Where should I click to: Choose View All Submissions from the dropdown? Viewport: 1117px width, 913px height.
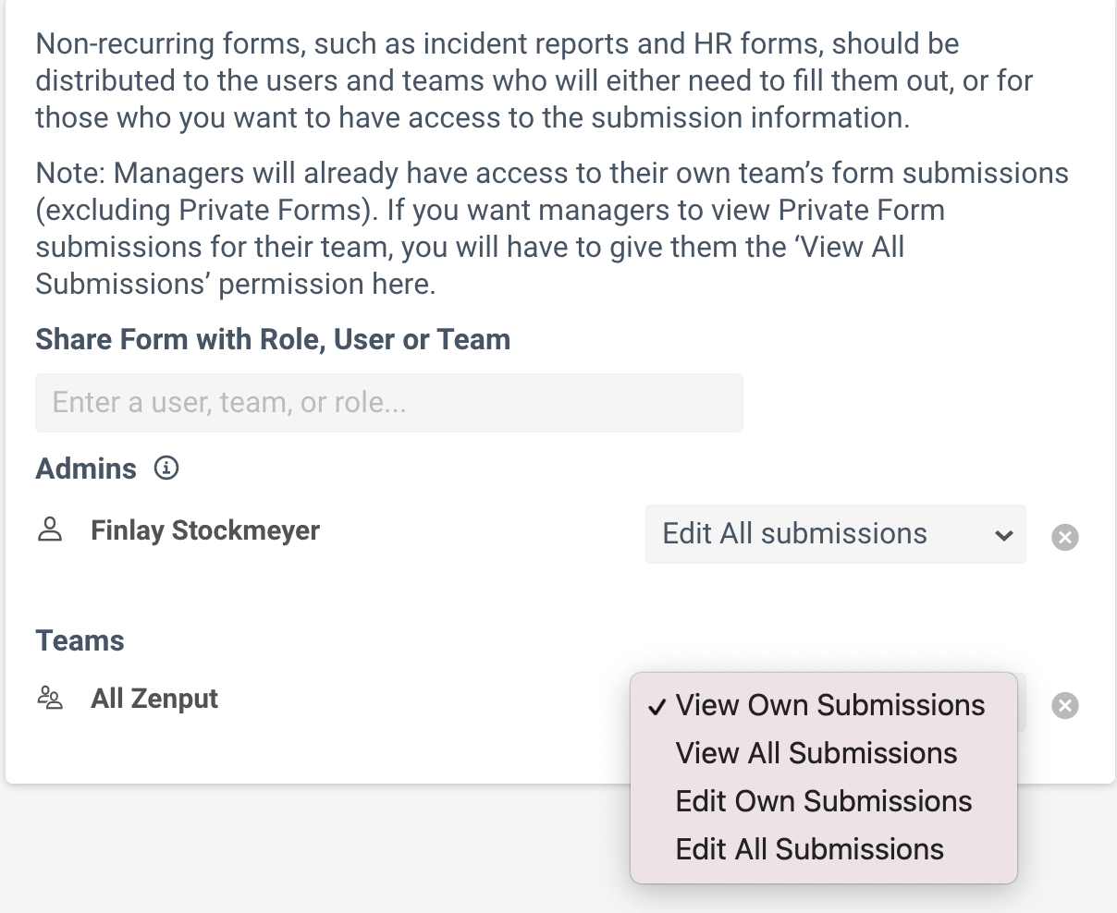click(x=816, y=753)
